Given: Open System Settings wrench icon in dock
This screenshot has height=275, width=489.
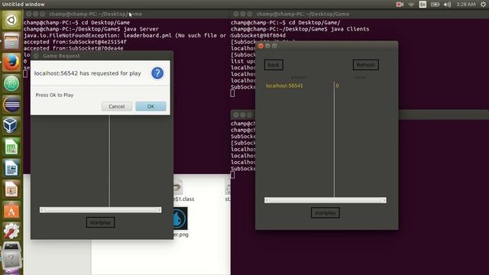Looking at the screenshot, I should [x=11, y=231].
